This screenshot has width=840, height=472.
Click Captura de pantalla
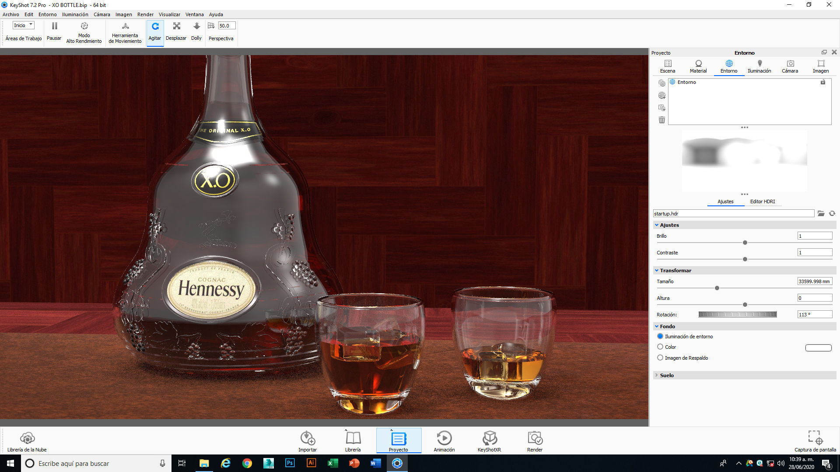pyautogui.click(x=815, y=441)
